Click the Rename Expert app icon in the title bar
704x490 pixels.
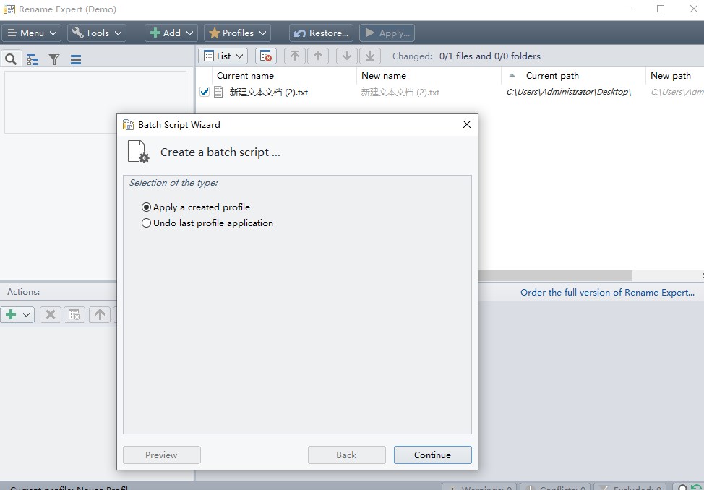pos(9,9)
